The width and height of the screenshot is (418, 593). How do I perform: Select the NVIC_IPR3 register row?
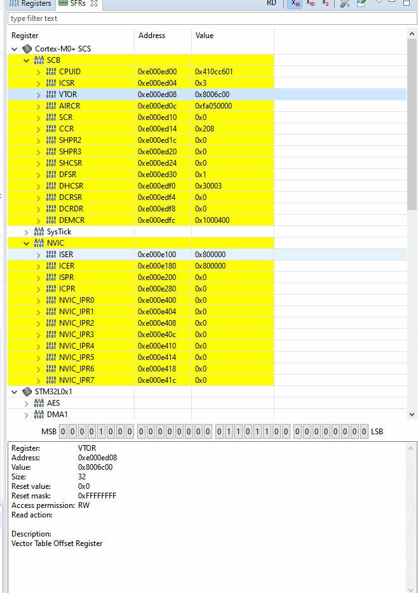click(141, 335)
